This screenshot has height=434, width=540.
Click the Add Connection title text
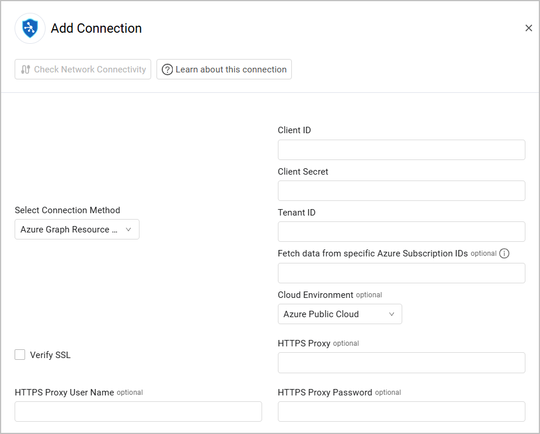pyautogui.click(x=96, y=28)
